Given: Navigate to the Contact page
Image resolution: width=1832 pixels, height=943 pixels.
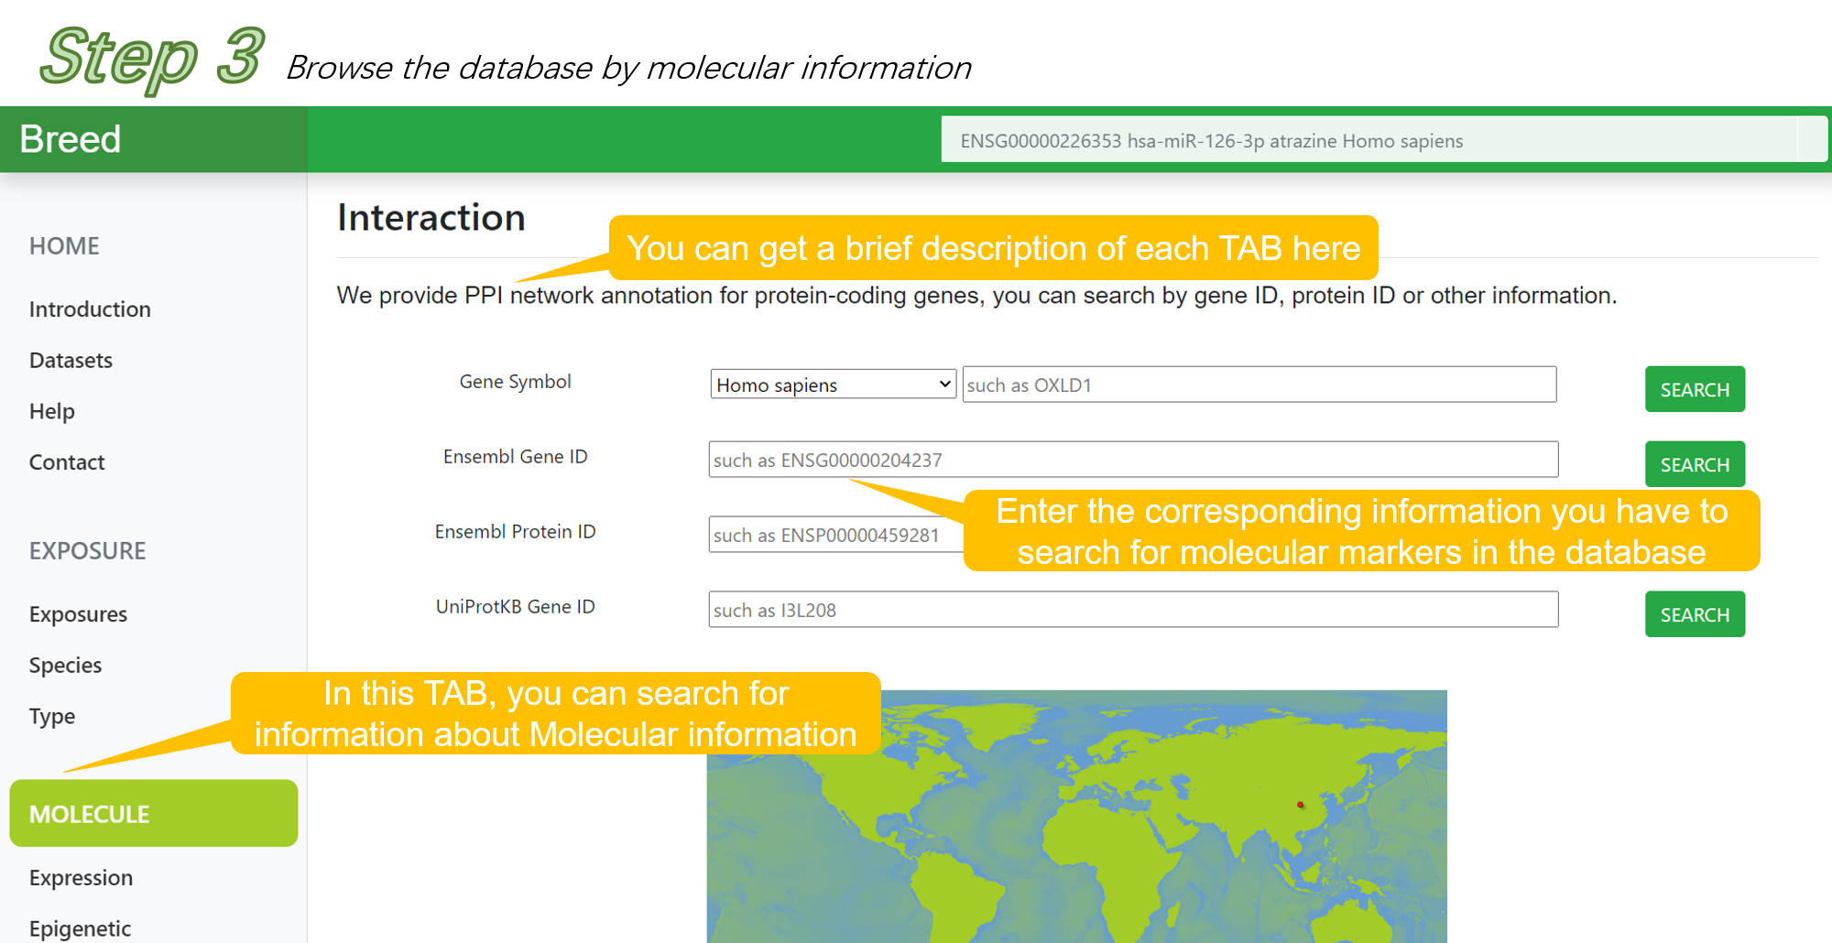Looking at the screenshot, I should click(x=67, y=462).
